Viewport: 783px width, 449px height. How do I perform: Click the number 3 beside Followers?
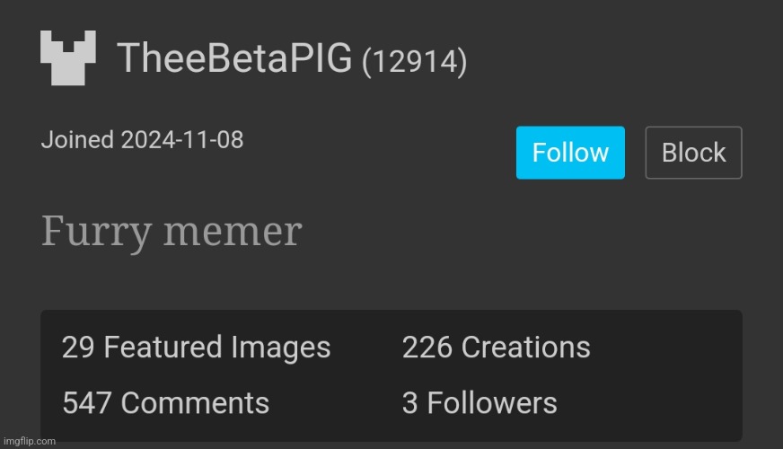(409, 403)
